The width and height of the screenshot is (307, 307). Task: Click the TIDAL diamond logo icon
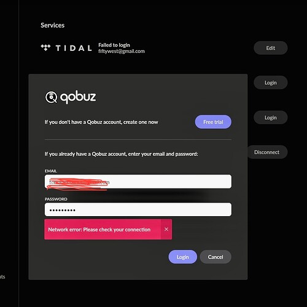[x=45, y=48]
